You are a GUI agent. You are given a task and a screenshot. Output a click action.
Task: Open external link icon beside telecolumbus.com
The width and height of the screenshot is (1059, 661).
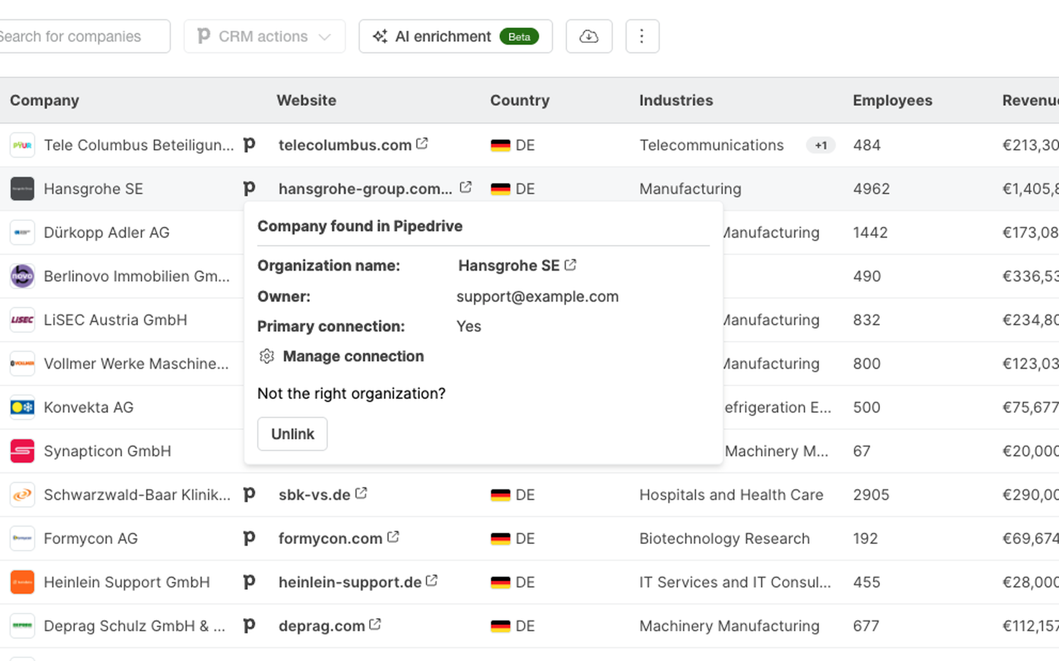(x=422, y=143)
